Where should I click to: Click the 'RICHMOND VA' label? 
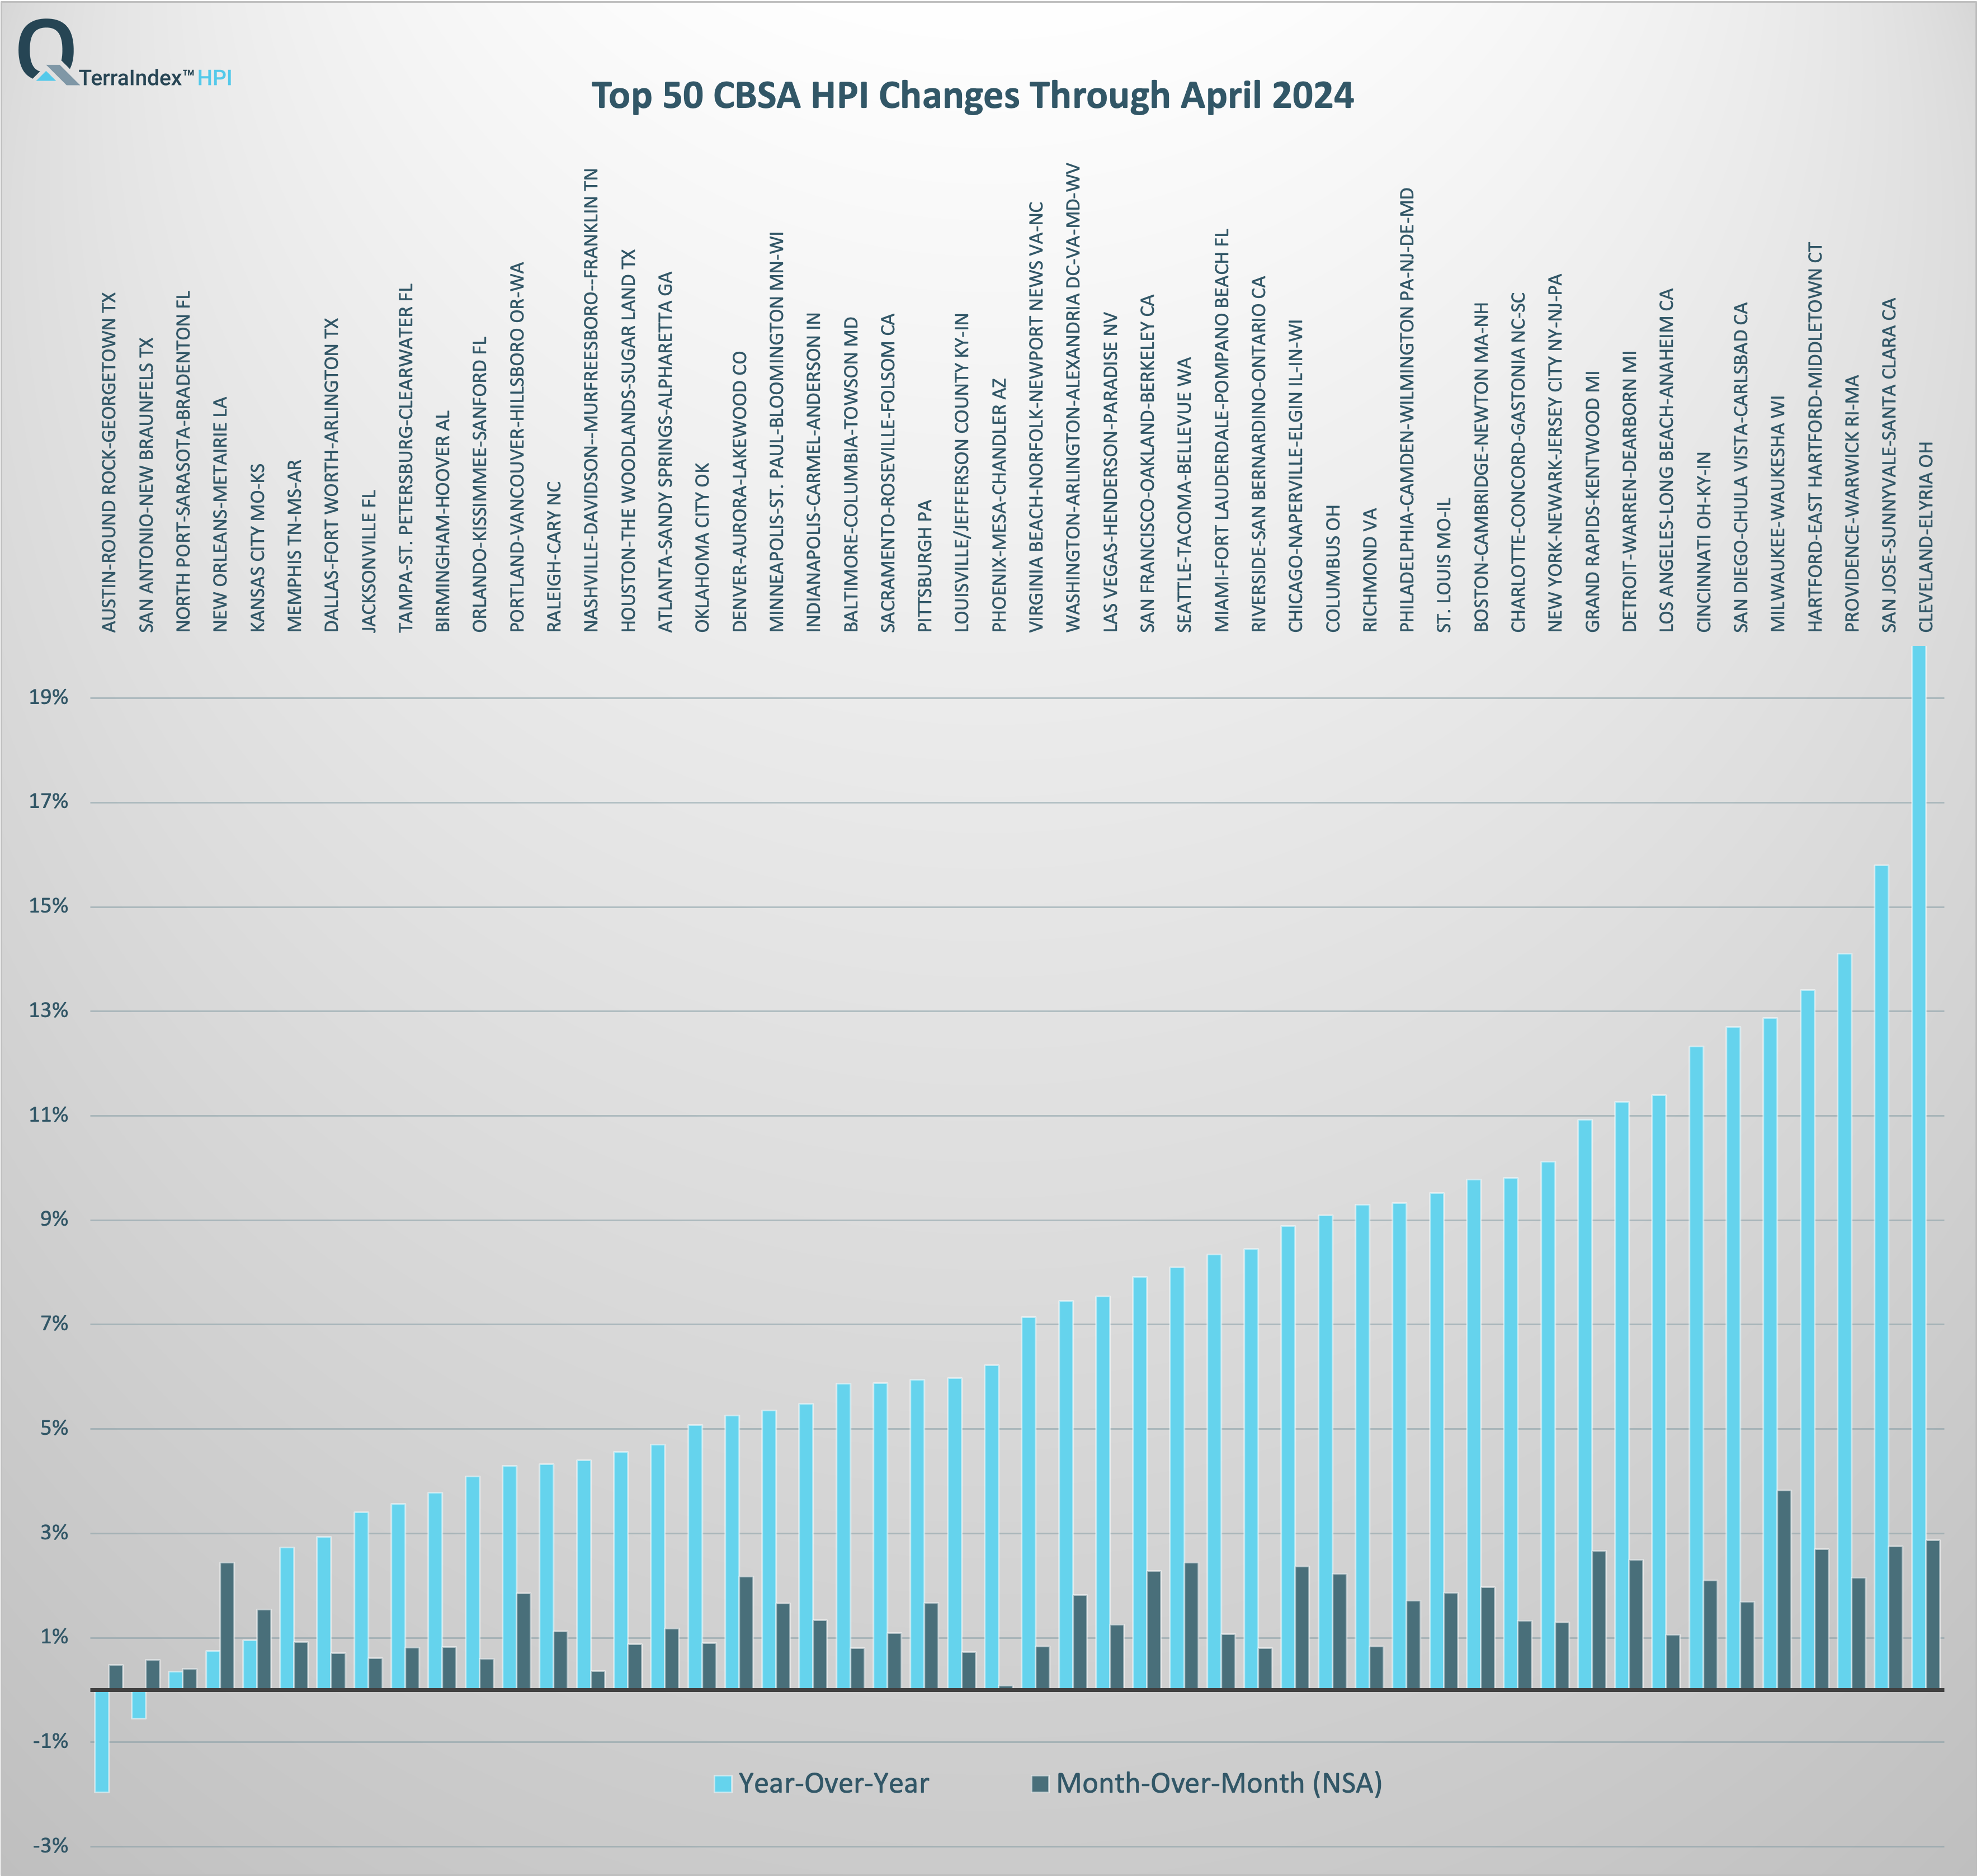1370,570
